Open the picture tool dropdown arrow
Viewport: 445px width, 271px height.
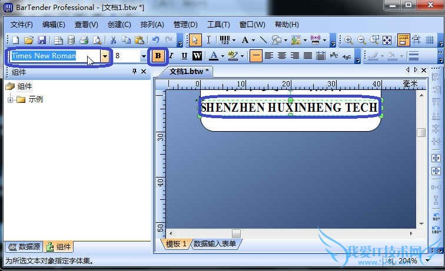(x=305, y=40)
